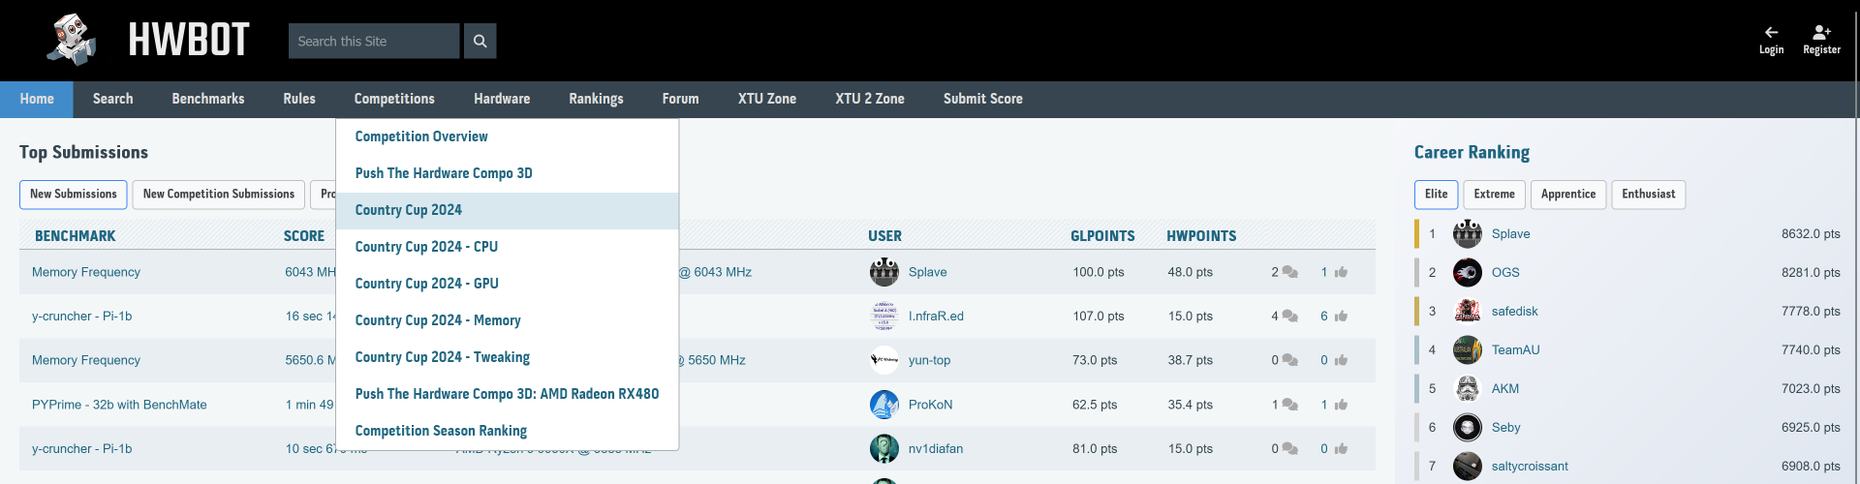
Task: Open TeamAU profile link
Action: (x=1515, y=349)
